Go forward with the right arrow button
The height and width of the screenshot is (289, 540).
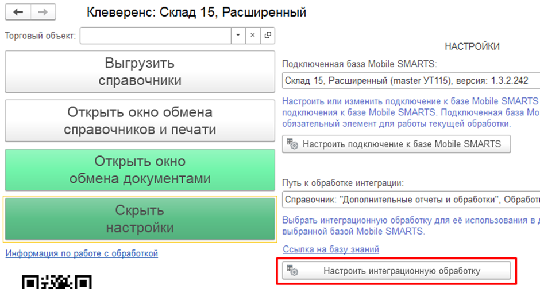pos(44,12)
